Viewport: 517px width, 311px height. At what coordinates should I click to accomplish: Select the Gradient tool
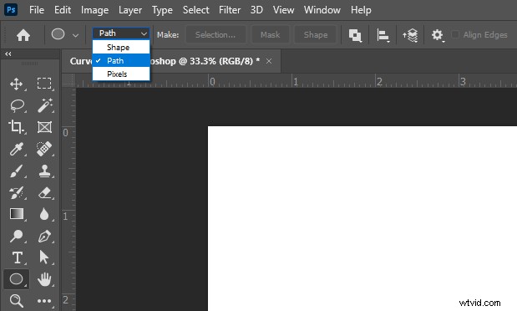point(17,214)
